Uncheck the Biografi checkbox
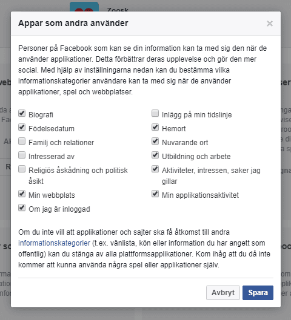This screenshot has height=320, width=291. point(22,113)
